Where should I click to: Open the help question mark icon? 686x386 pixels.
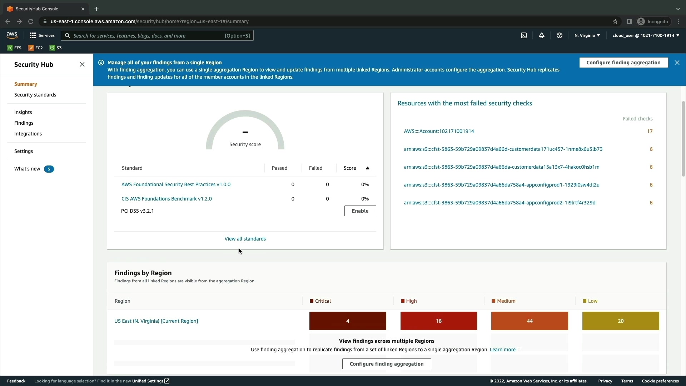tap(560, 35)
